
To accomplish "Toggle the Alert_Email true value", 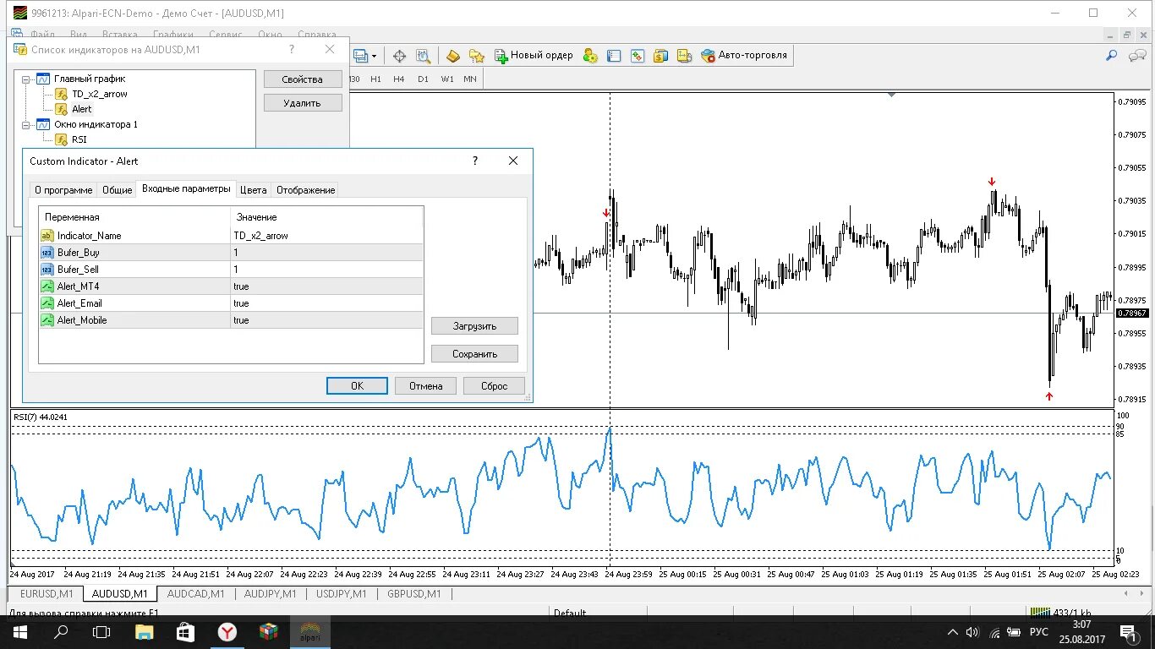I will click(326, 303).
